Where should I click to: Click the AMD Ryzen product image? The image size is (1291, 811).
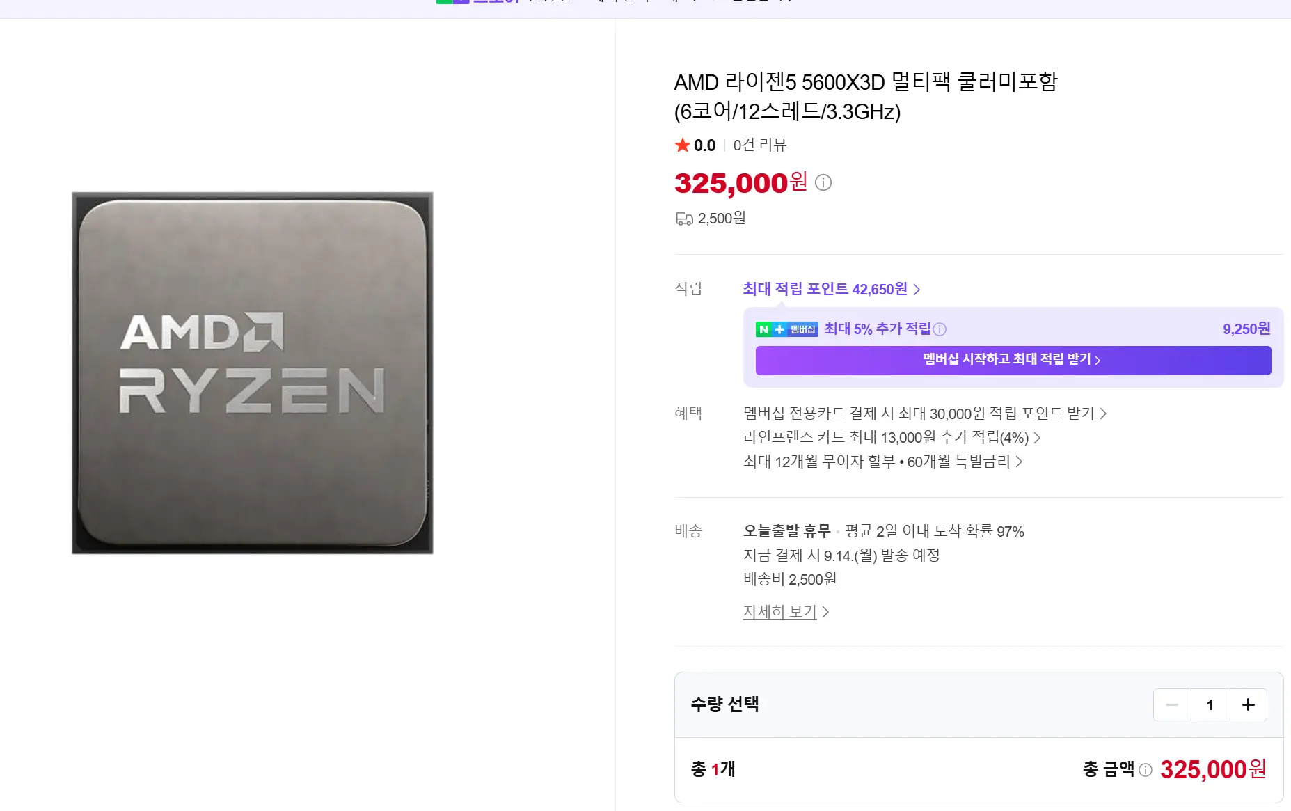[x=253, y=373]
